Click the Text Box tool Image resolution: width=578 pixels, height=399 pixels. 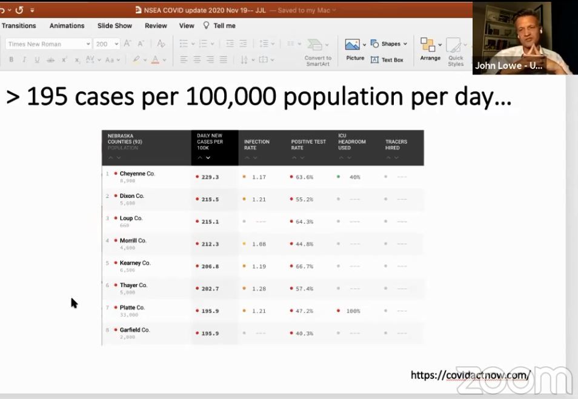(x=387, y=60)
